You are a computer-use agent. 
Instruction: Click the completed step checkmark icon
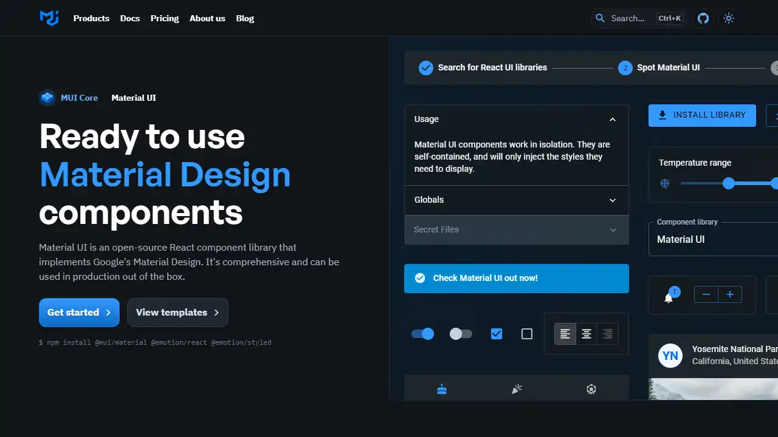point(426,67)
